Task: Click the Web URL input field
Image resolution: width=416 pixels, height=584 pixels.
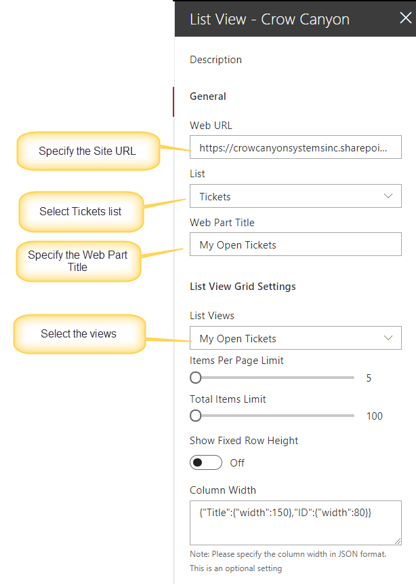Action: [295, 147]
